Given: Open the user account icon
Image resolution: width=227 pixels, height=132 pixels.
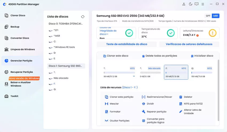Looking at the screenshot, I should tap(184, 4).
